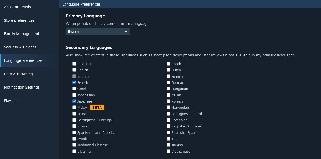
Task: Tick the Bulgarian checkbox
Action: [x=74, y=64]
